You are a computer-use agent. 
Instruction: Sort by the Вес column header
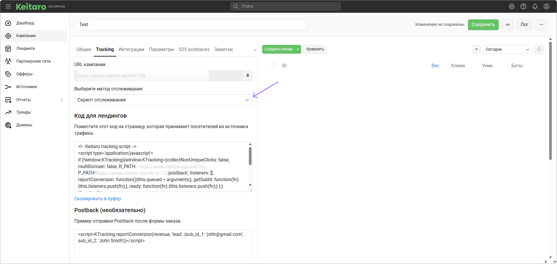pos(435,66)
